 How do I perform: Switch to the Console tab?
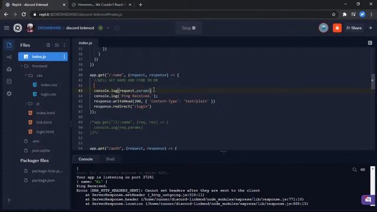tap(85, 159)
